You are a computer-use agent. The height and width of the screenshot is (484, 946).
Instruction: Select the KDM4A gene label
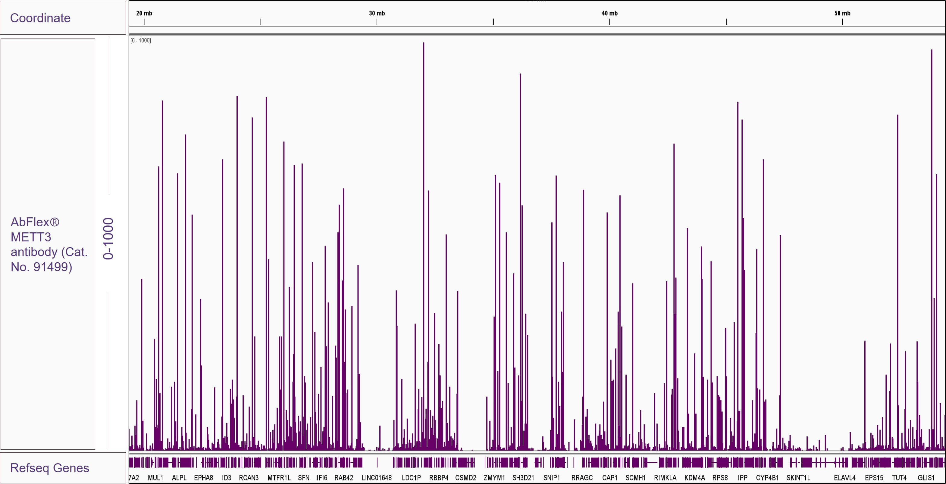(695, 478)
